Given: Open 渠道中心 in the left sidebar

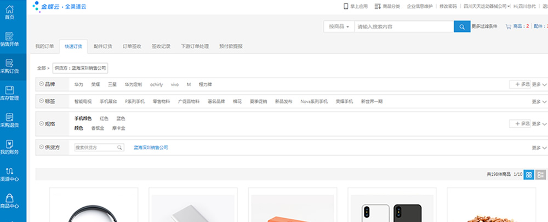Looking at the screenshot, I should pyautogui.click(x=10, y=174).
